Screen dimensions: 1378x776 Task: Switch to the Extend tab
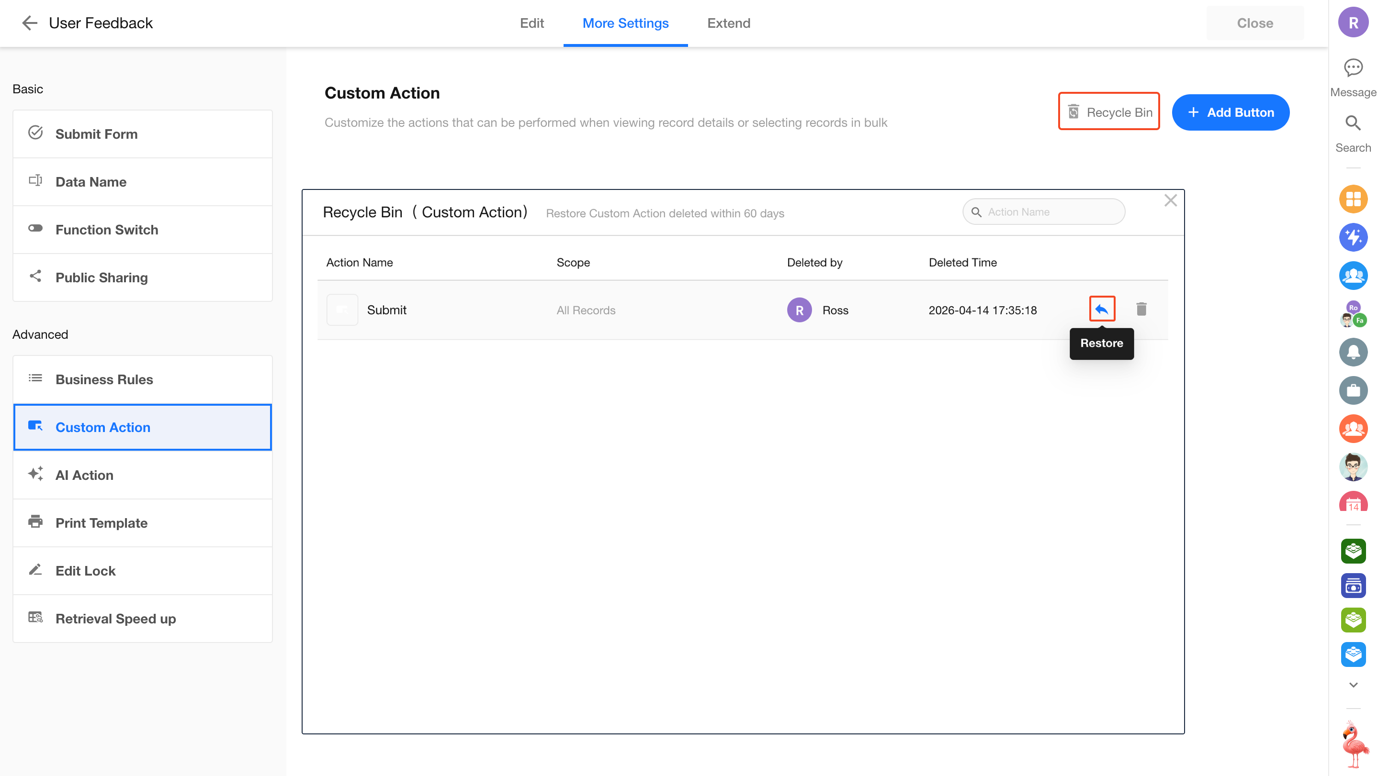(728, 23)
